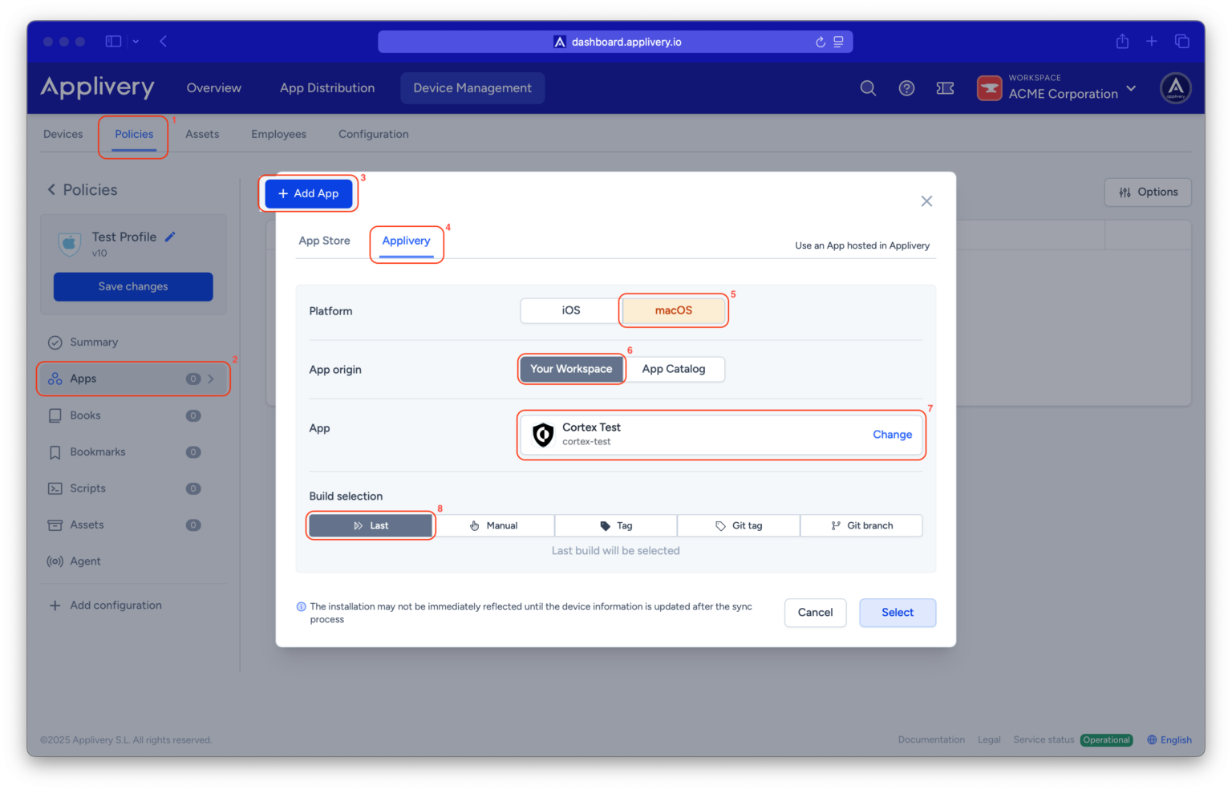Edit Test Profile using the pencil icon
This screenshot has height=790, width=1232.
(x=169, y=237)
